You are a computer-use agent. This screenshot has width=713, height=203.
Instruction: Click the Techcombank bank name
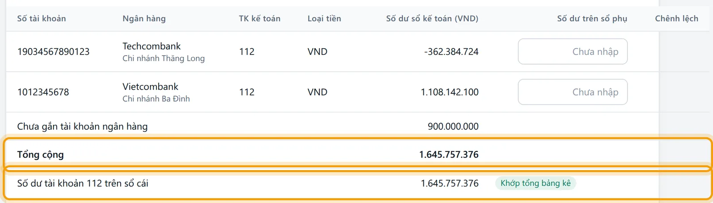(152, 46)
